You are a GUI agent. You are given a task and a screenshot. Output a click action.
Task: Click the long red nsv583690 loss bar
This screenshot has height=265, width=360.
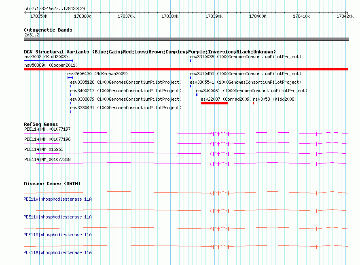[186, 69]
